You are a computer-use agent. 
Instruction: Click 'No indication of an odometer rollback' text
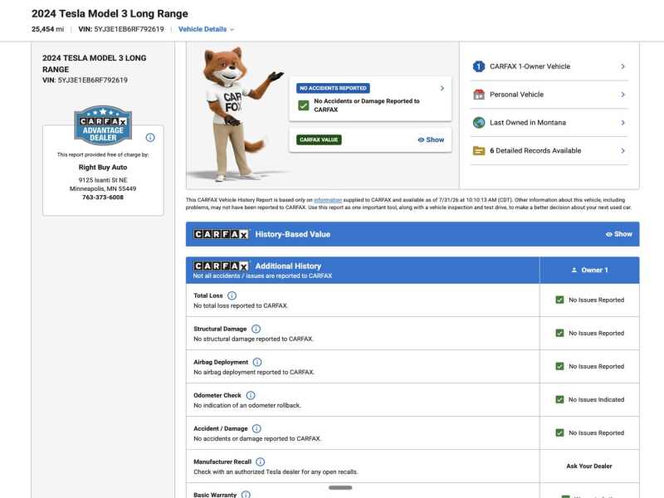(247, 405)
